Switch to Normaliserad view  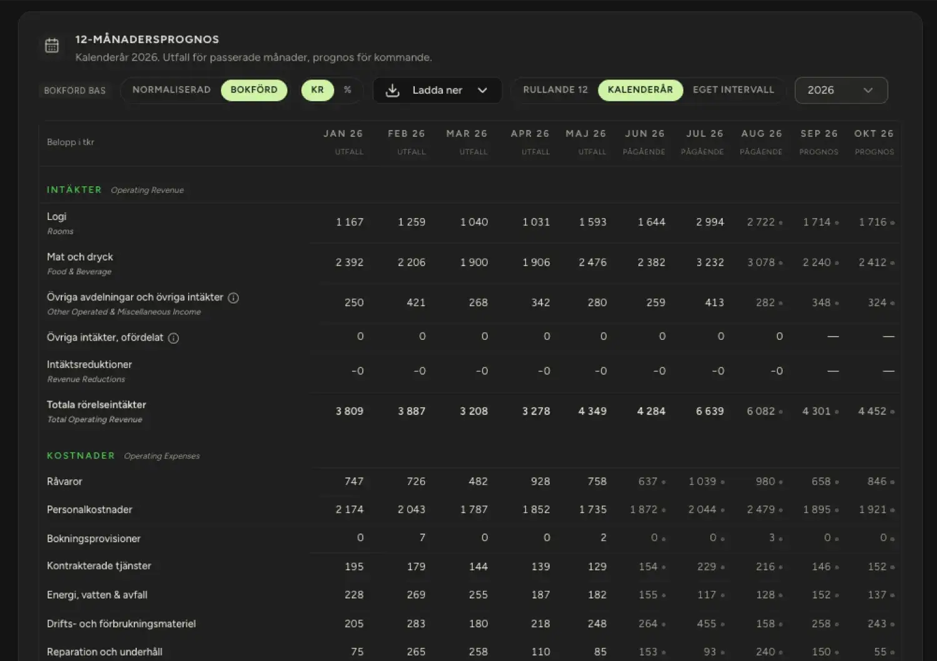coord(171,90)
